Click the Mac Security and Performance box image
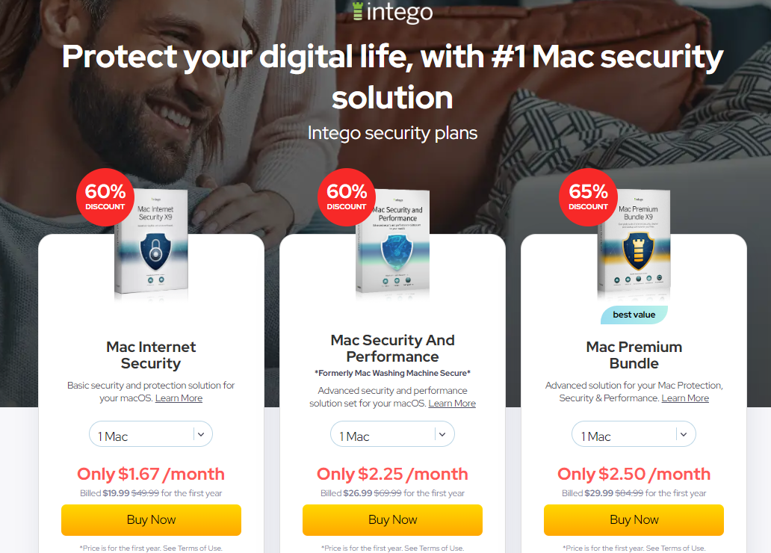The image size is (771, 553). click(x=393, y=242)
